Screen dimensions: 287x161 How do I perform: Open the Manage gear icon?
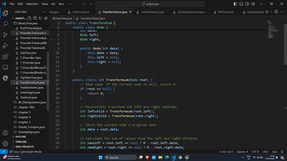pos(5,144)
